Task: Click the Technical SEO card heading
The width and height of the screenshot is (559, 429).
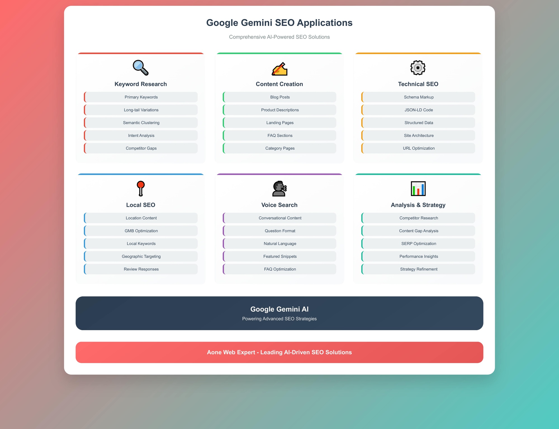Action: 418,84
